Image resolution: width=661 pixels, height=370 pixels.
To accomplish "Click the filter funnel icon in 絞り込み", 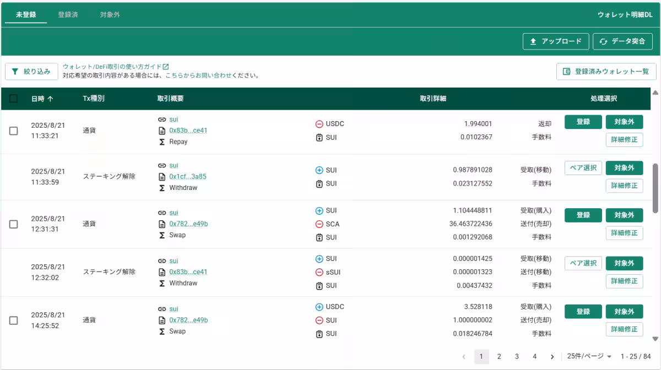I will pyautogui.click(x=15, y=72).
